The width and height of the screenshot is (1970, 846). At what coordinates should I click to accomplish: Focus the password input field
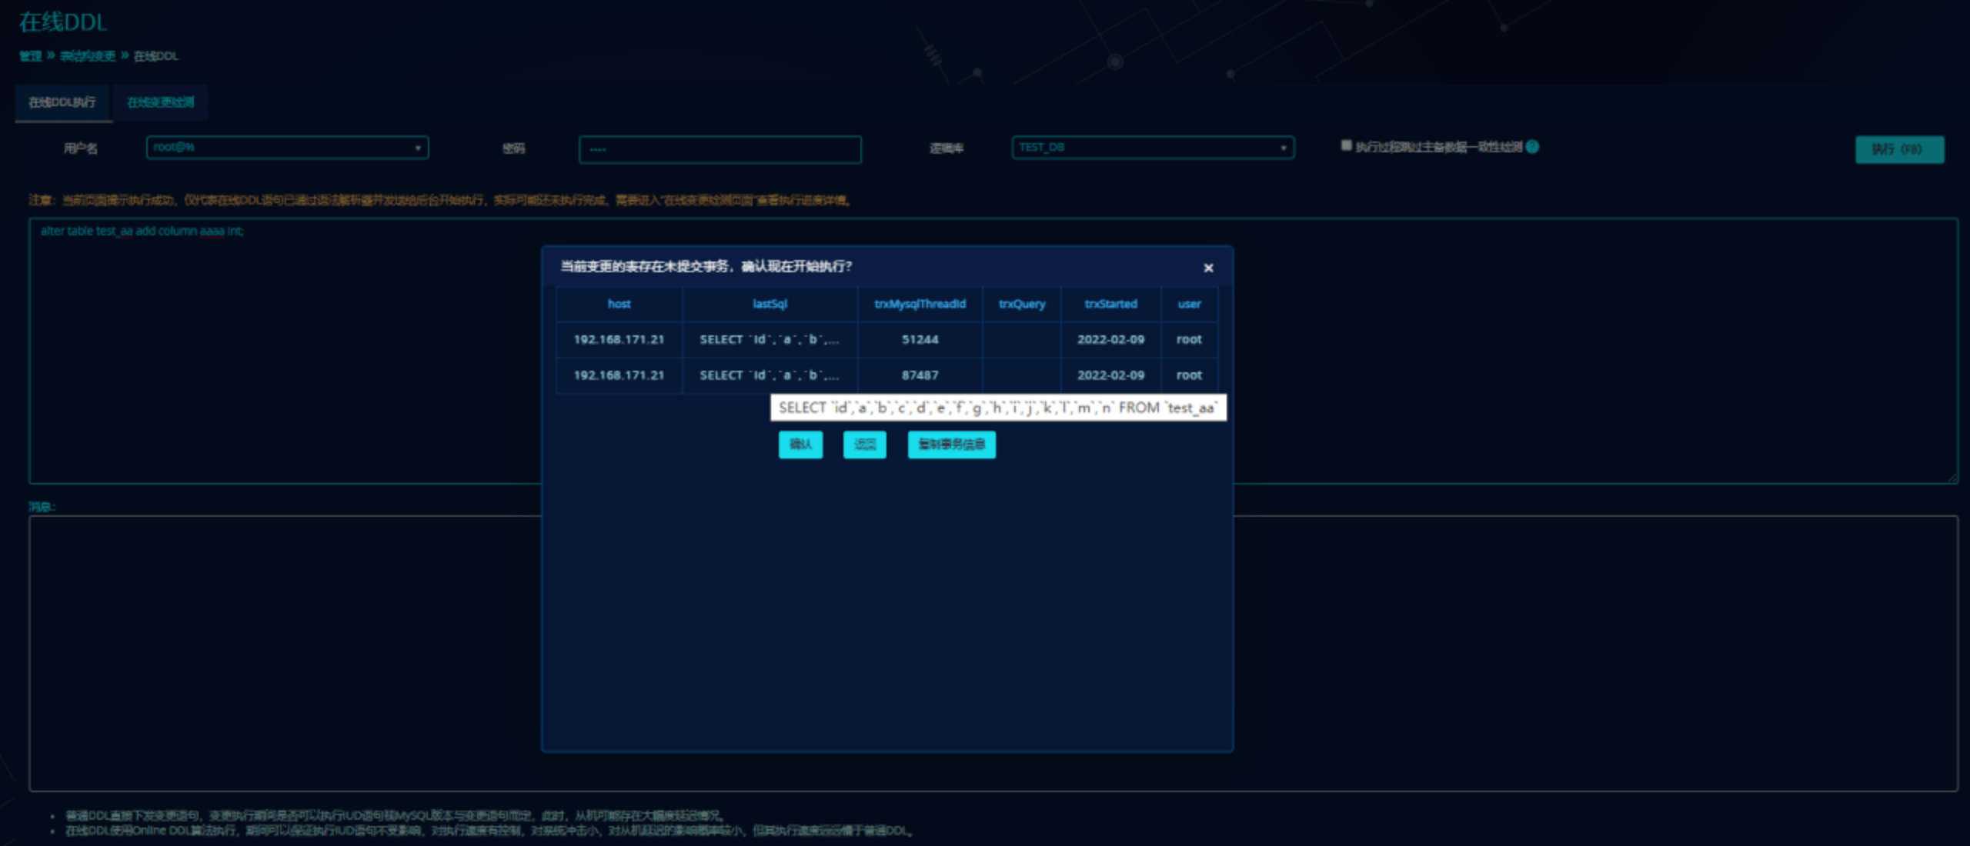720,149
